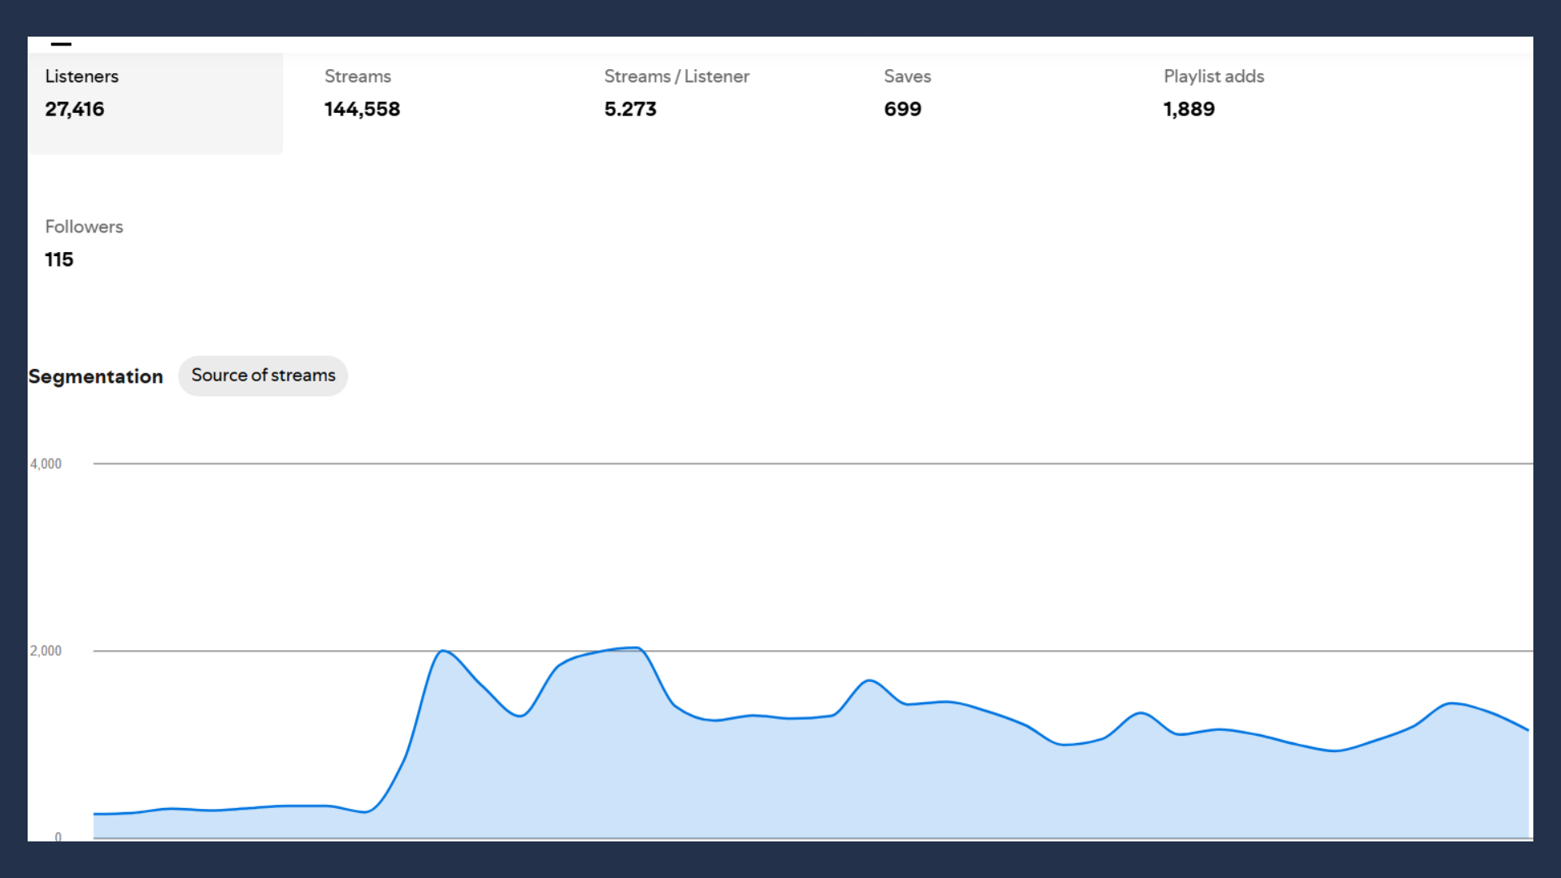
Task: Click the chart line's rightmost end point
Action: point(1528,730)
